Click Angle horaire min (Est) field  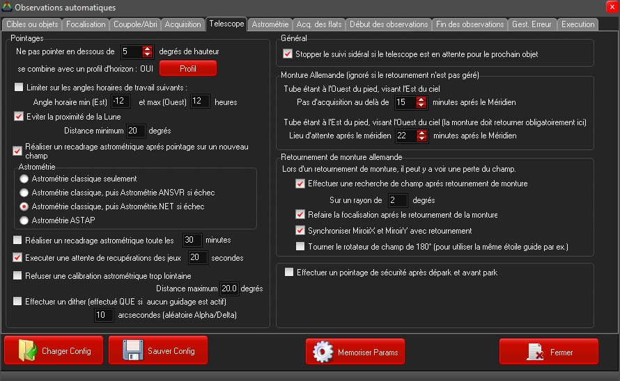[x=121, y=101]
